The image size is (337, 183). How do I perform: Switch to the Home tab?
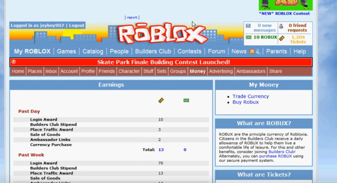pyautogui.click(x=18, y=71)
